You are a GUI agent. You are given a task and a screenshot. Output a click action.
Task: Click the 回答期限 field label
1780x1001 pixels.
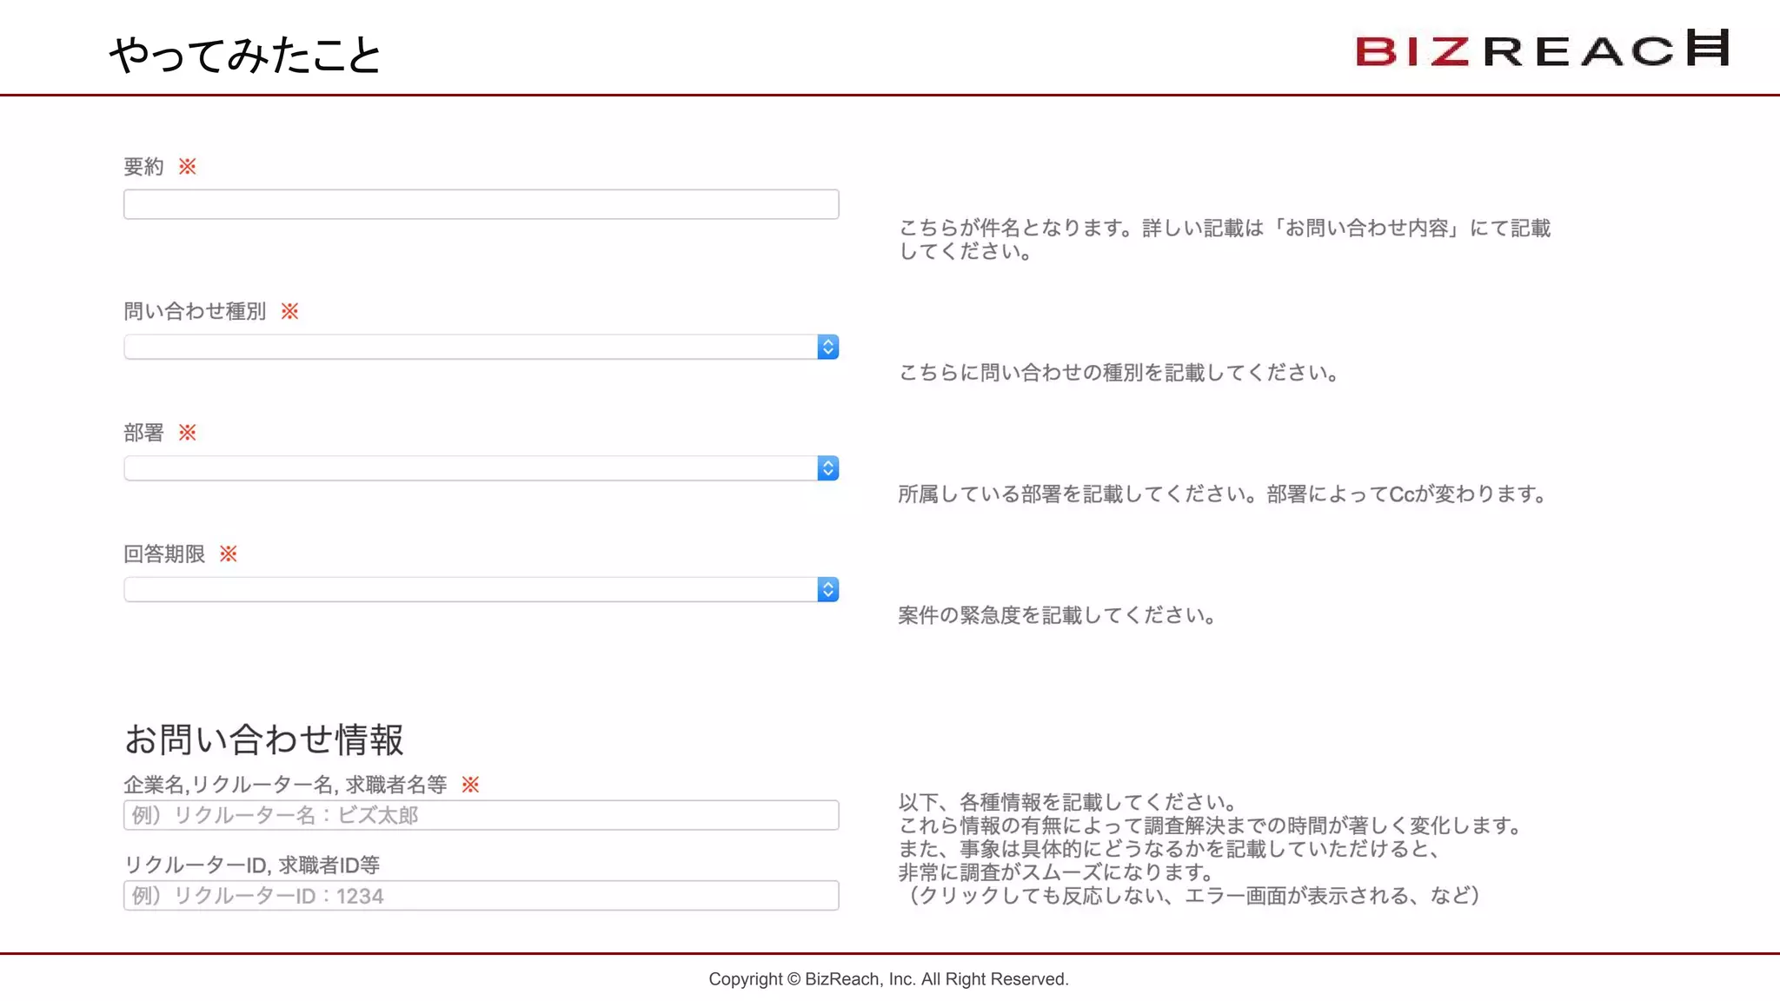164,554
